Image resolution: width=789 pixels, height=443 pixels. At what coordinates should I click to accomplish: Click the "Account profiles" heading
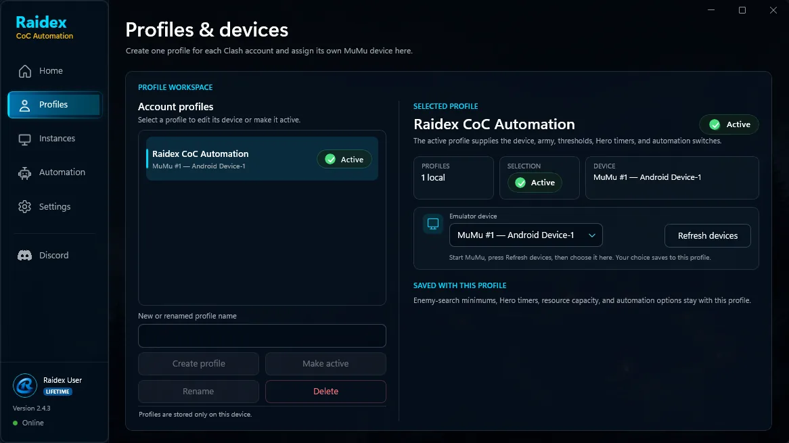(176, 107)
